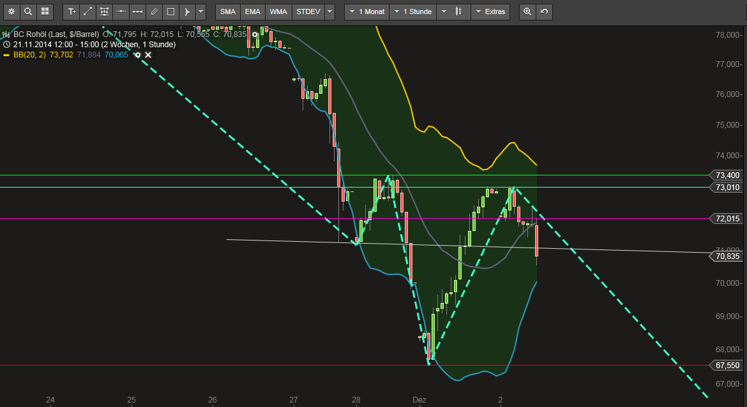Click the clock icon beside date range
The image size is (747, 407).
(x=6, y=44)
